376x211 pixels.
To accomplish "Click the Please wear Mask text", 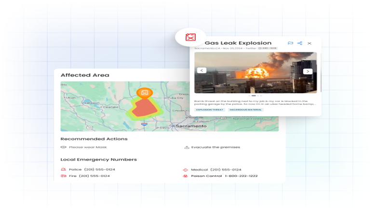I will tap(88, 147).
